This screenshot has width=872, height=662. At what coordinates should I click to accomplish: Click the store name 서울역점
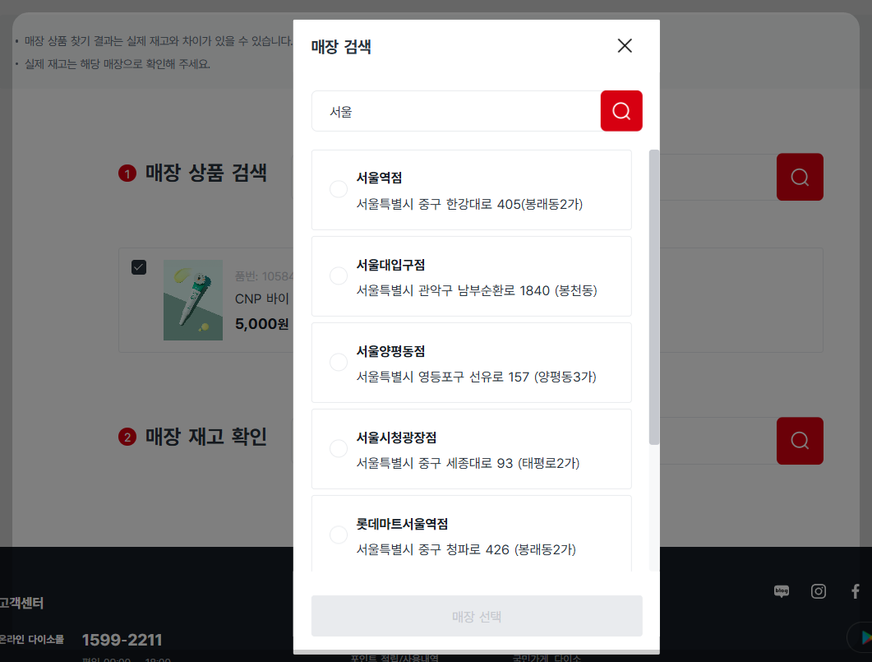pyautogui.click(x=379, y=178)
